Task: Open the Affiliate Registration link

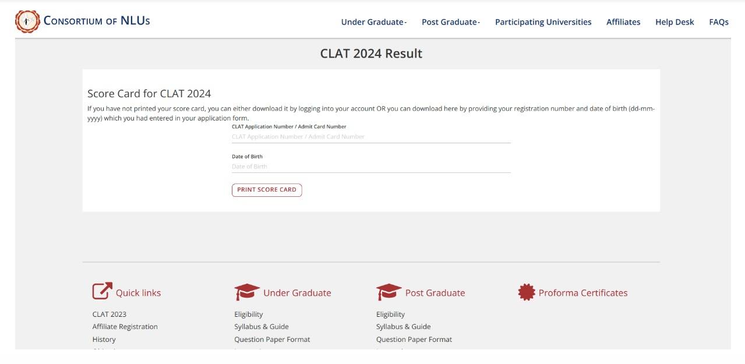Action: tap(125, 326)
